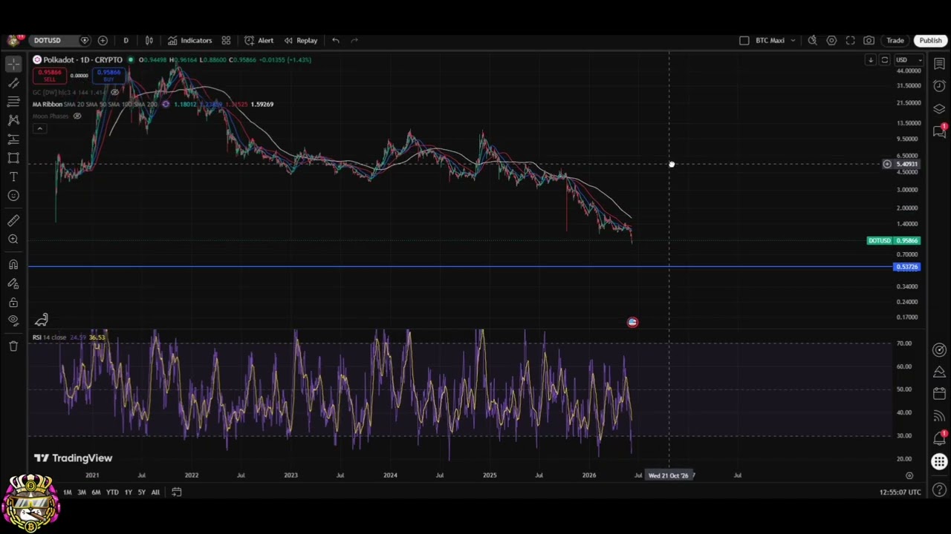Take a chart snapshot with camera
The width and height of the screenshot is (951, 534).
pos(869,41)
